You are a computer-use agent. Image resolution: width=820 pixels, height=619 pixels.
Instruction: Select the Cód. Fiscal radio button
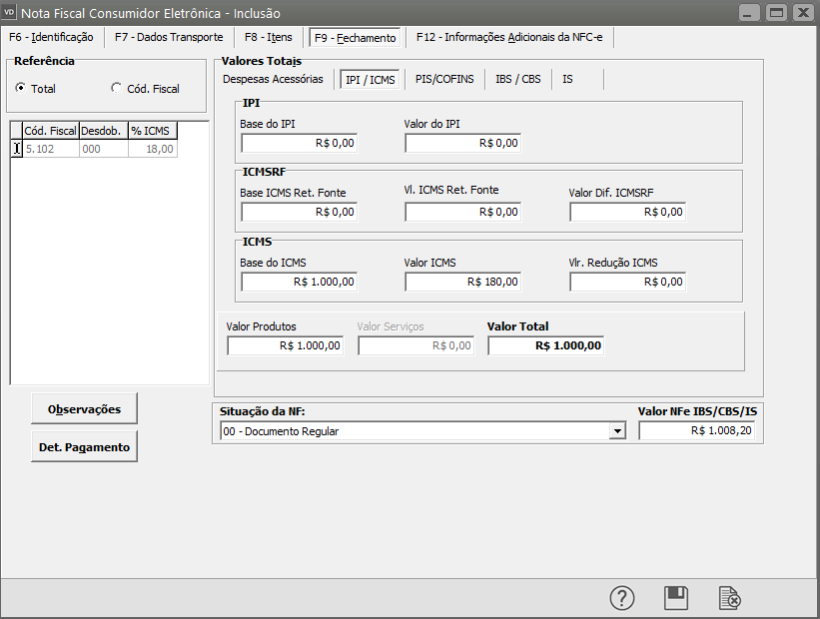click(117, 89)
